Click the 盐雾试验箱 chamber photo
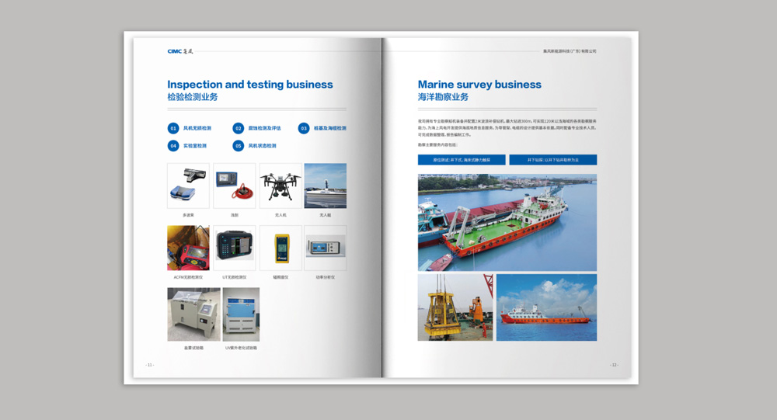 [x=193, y=314]
